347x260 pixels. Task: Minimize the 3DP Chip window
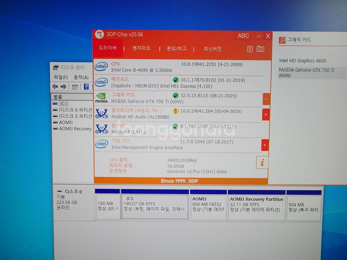[259, 36]
